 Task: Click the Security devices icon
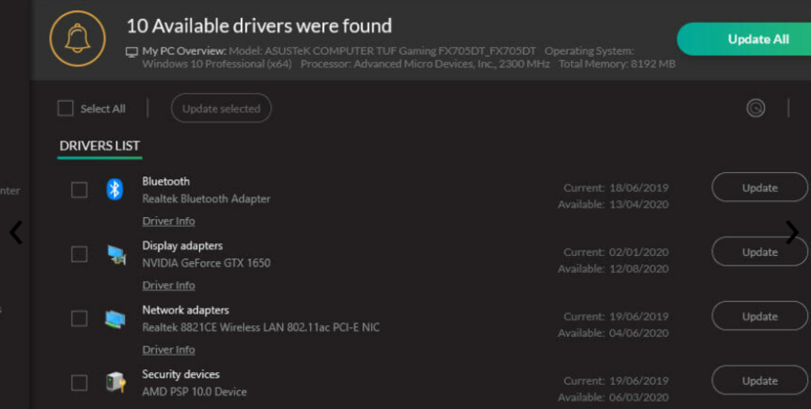coord(115,382)
